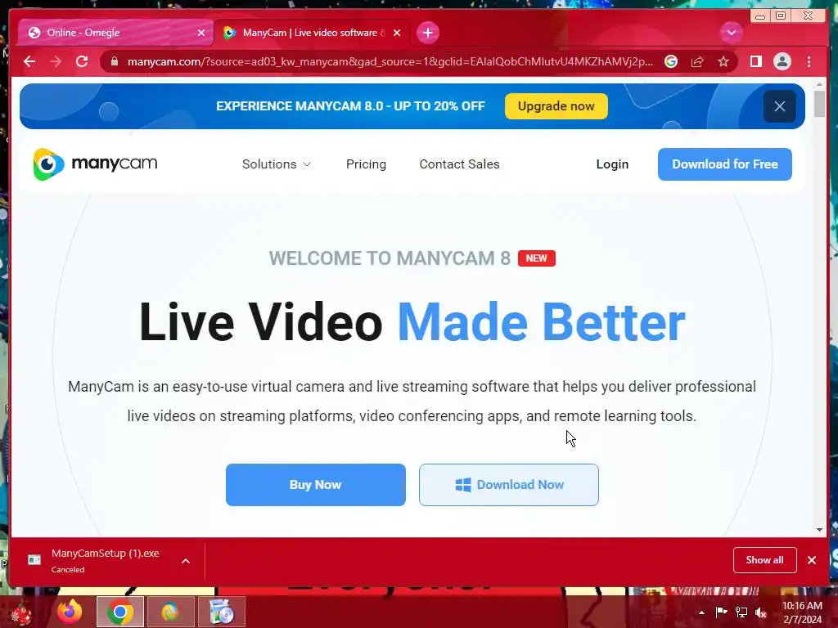This screenshot has height=628, width=838.
Task: Close the downloads bar
Action: click(x=812, y=560)
